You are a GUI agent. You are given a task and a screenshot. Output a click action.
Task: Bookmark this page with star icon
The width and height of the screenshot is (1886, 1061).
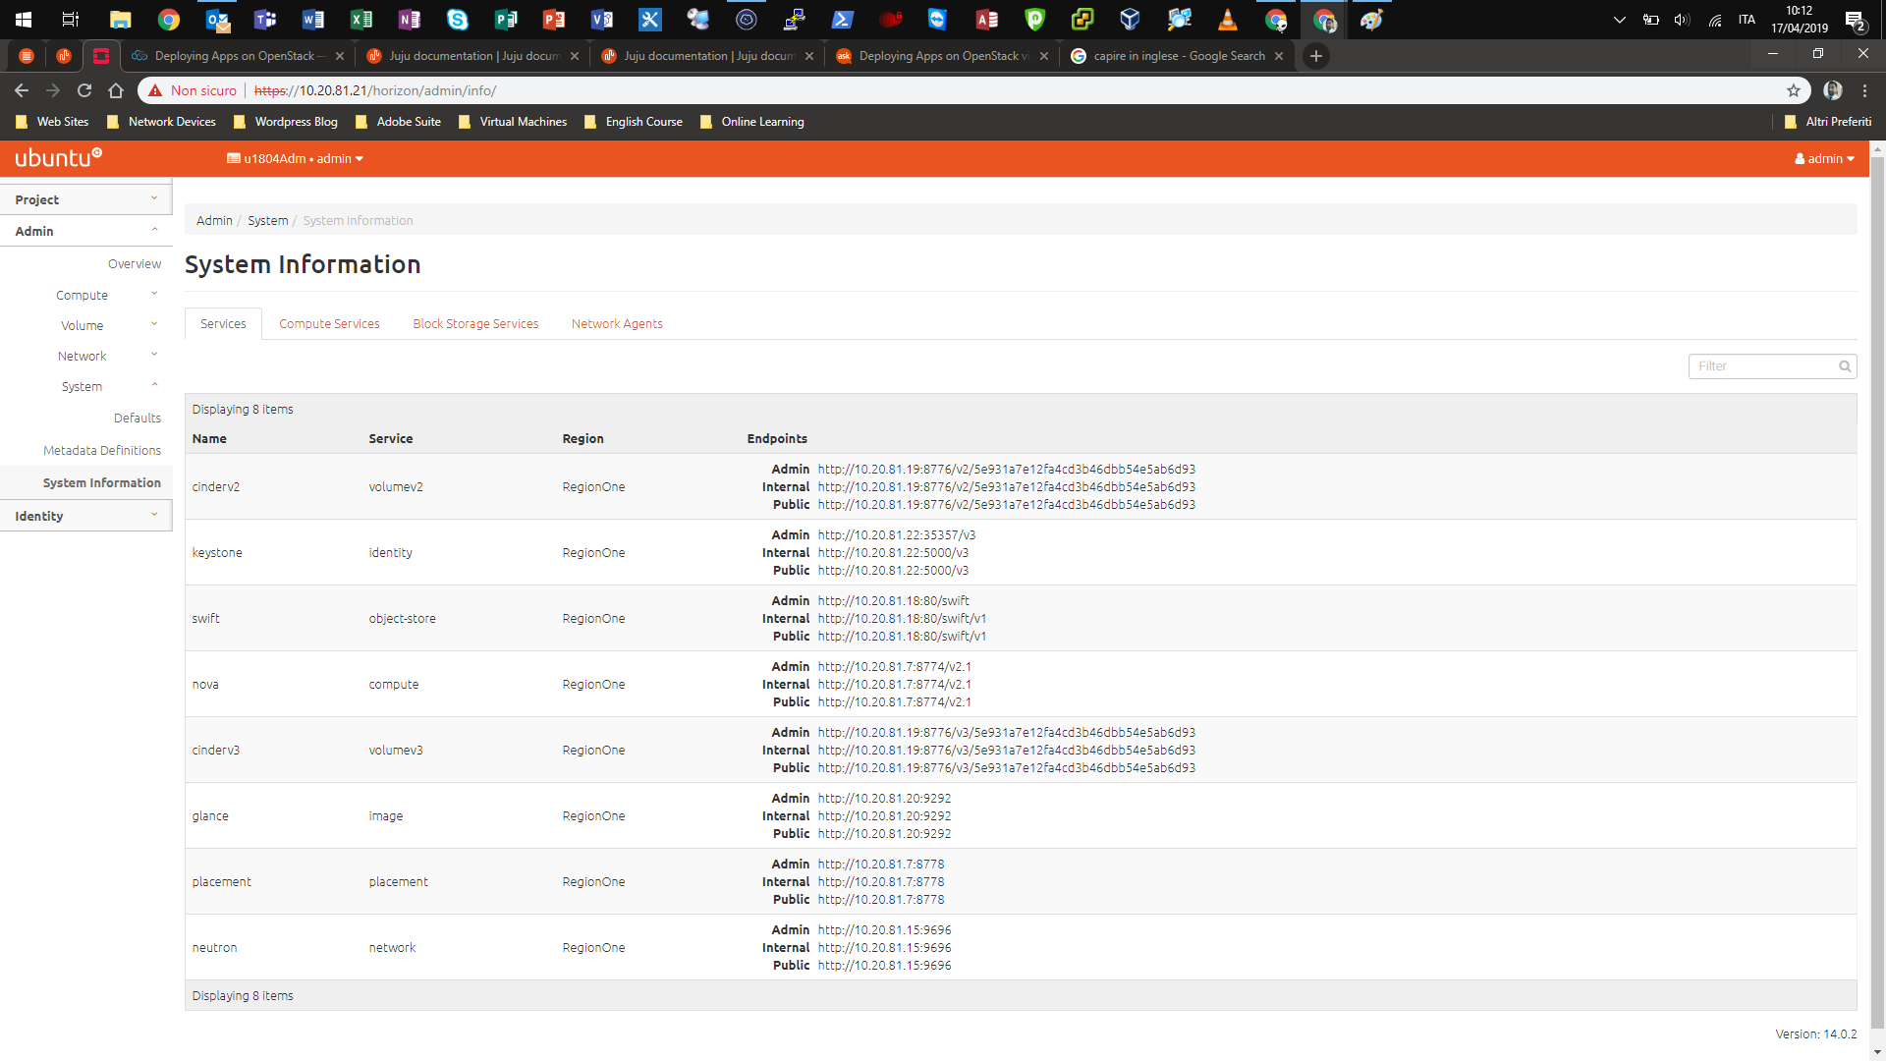pyautogui.click(x=1794, y=90)
